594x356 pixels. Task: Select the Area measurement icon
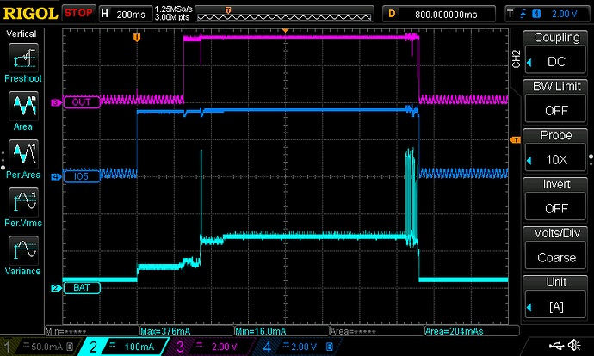click(x=23, y=106)
